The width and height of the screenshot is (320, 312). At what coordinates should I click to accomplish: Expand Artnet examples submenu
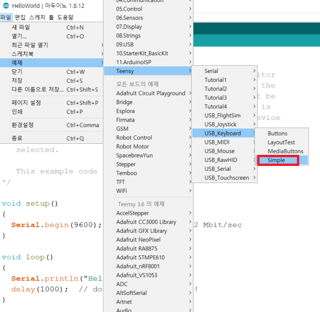coord(148,302)
